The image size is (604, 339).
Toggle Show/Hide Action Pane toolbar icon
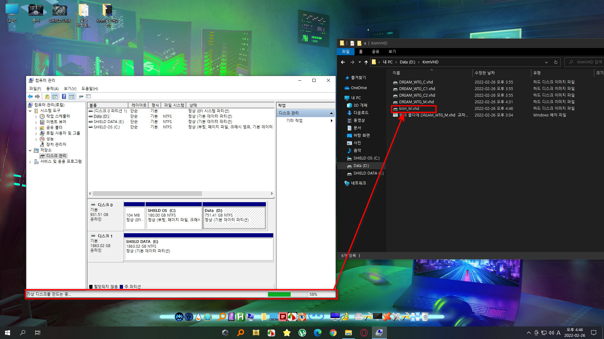pyautogui.click(x=71, y=96)
